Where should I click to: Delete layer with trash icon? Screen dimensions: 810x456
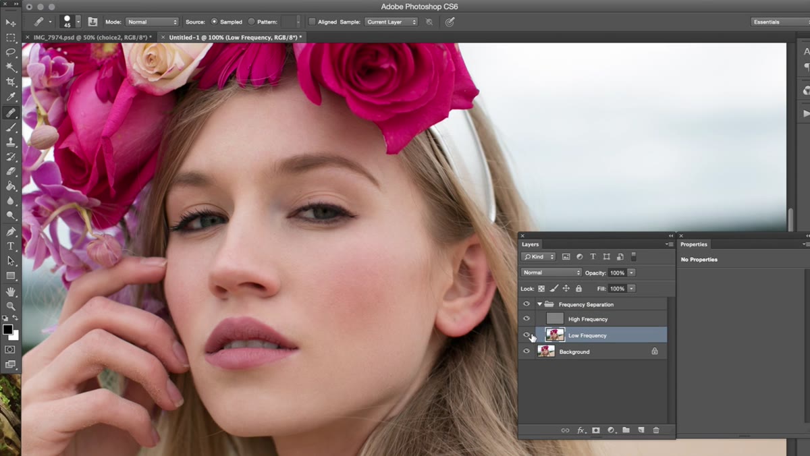655,430
